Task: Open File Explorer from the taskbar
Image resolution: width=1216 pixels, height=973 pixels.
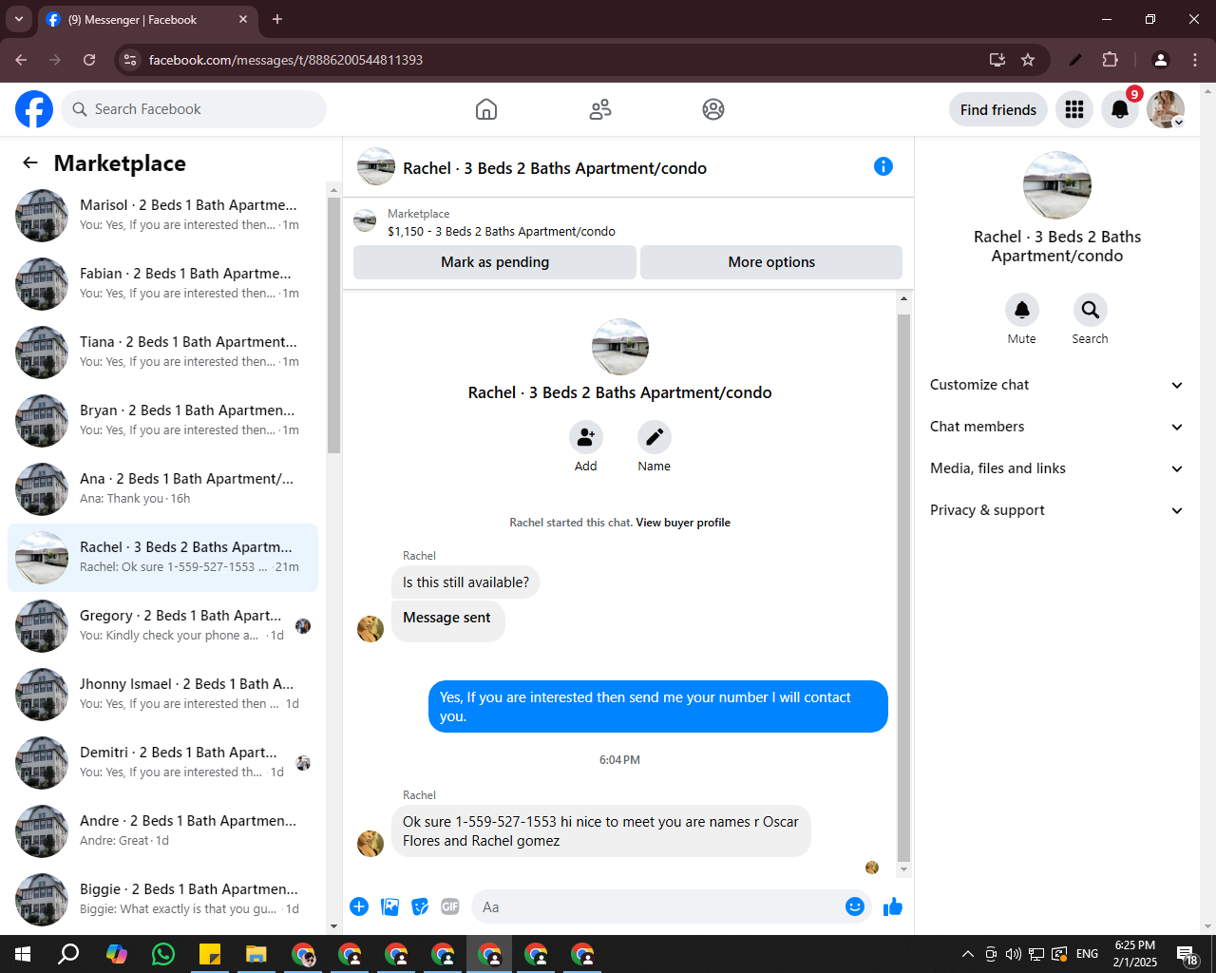Action: [x=256, y=954]
